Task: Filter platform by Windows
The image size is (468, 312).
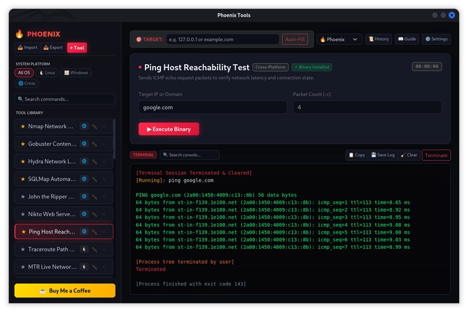Action: point(76,72)
